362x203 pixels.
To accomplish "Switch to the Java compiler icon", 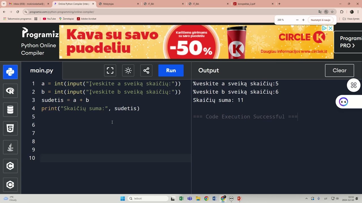I will [x=10, y=147].
